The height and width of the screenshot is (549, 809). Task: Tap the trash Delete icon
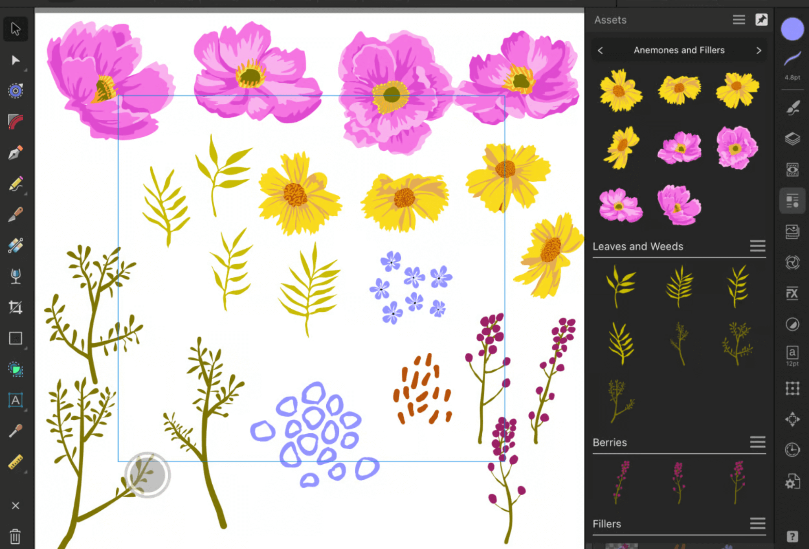click(15, 536)
